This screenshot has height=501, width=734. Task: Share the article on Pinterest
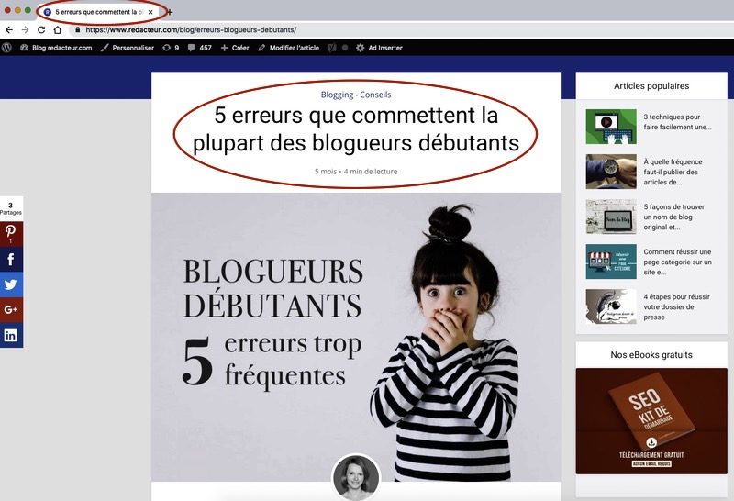click(11, 233)
